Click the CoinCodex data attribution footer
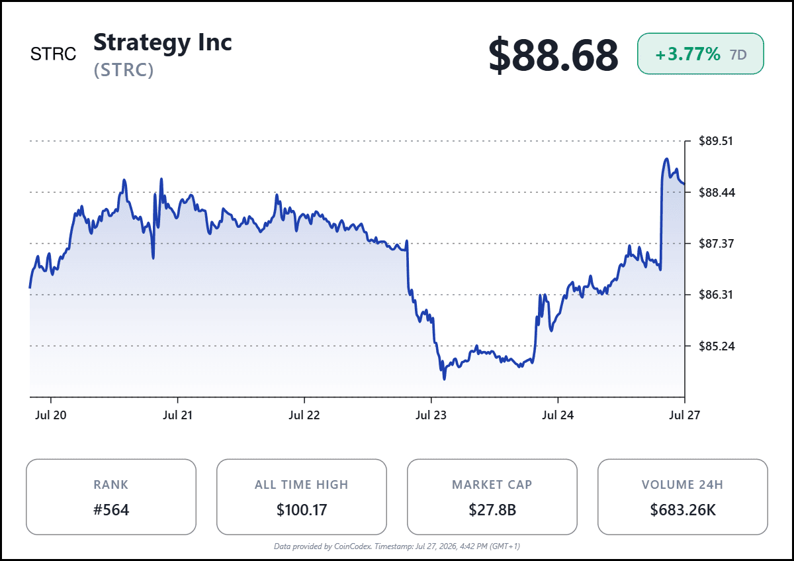The width and height of the screenshot is (794, 561). pos(397,546)
